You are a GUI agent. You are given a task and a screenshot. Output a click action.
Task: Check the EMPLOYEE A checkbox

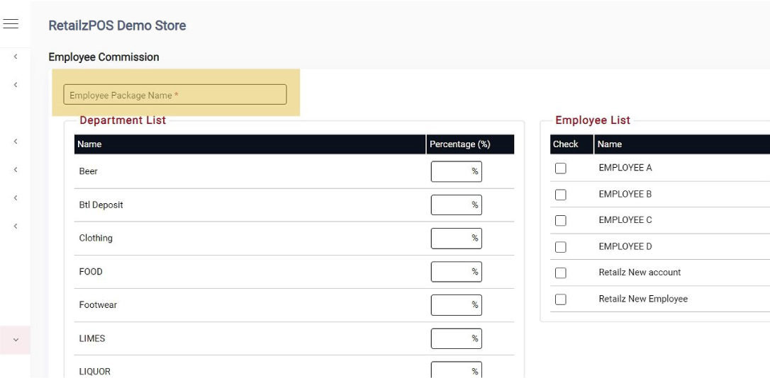[x=560, y=168]
